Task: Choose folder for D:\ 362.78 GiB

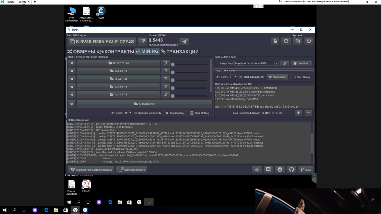Action: pos(118,63)
